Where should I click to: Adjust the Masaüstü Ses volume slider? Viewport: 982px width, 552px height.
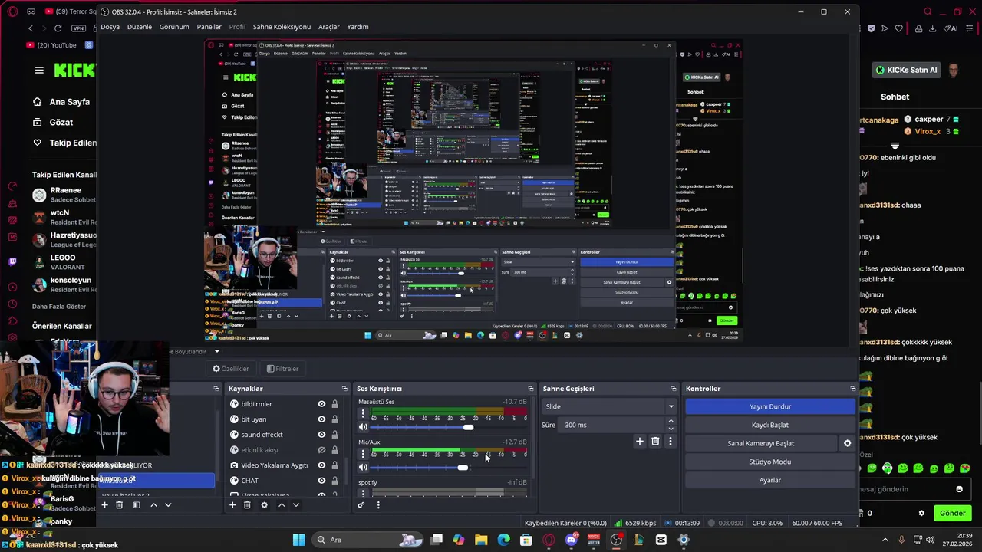point(468,427)
